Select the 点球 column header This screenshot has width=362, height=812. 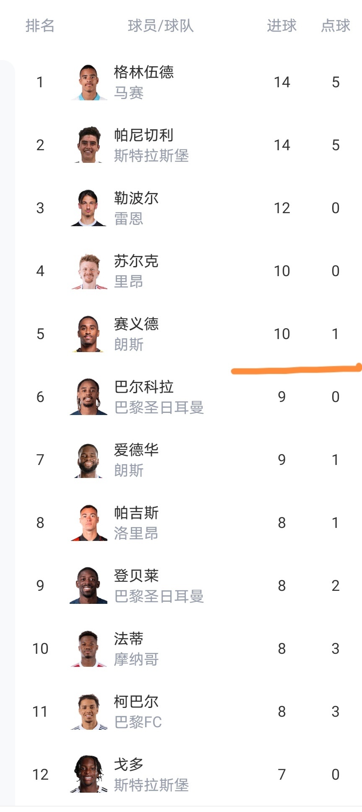pos(335,26)
